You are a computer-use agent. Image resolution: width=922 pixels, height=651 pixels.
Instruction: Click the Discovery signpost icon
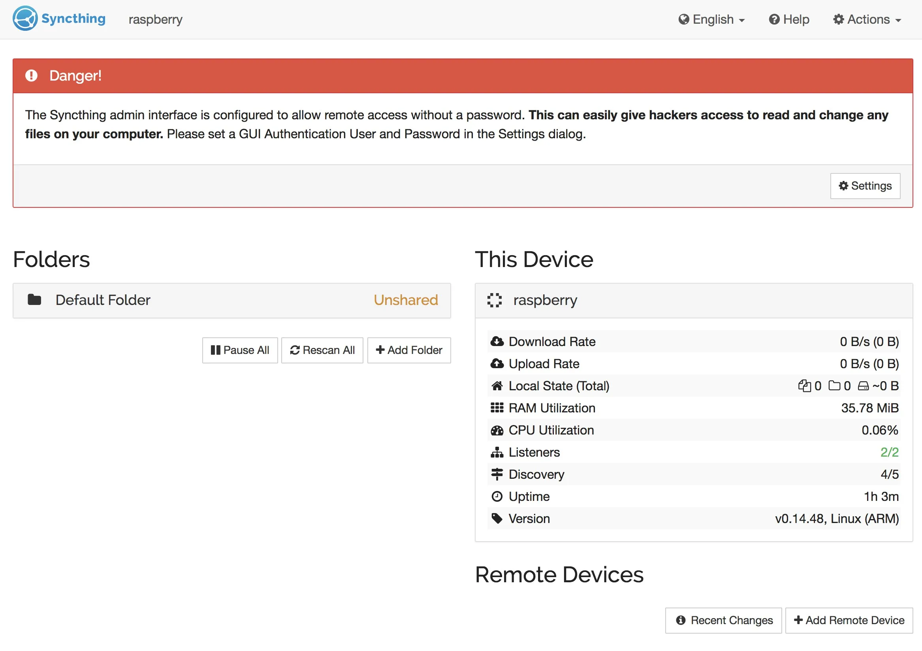click(x=497, y=474)
